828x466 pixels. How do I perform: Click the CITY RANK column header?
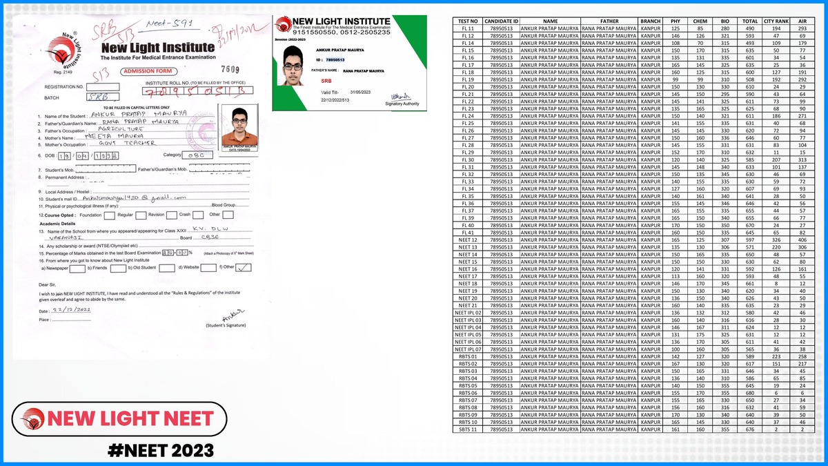(776, 21)
